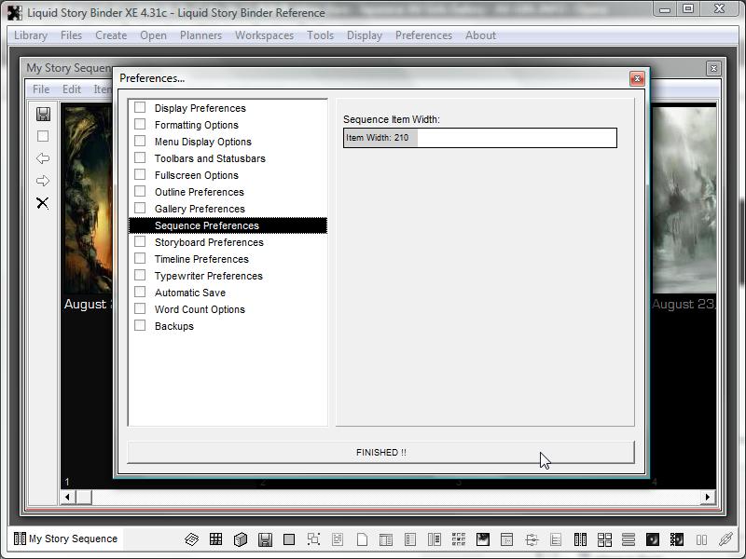Screen dimensions: 746x559
Task: Open the Workspaces menu
Action: 264,35
